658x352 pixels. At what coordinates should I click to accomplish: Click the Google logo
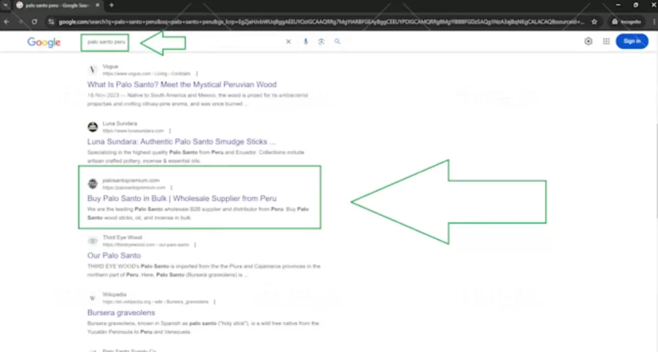coord(44,42)
